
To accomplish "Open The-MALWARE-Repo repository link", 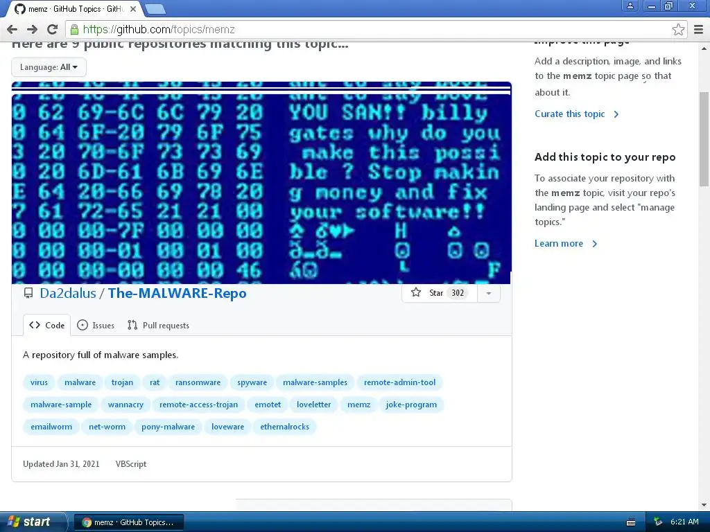I will [177, 293].
